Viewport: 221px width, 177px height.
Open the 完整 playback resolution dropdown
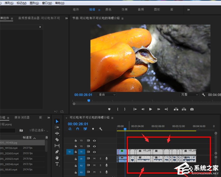click(x=189, y=95)
